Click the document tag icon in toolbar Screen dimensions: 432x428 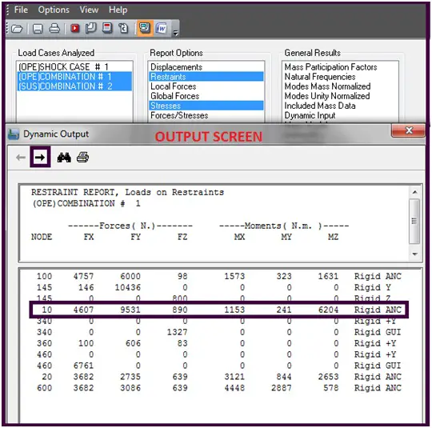pos(123,28)
